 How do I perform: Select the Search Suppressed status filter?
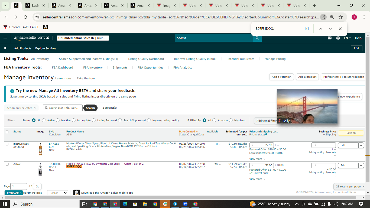120,120
